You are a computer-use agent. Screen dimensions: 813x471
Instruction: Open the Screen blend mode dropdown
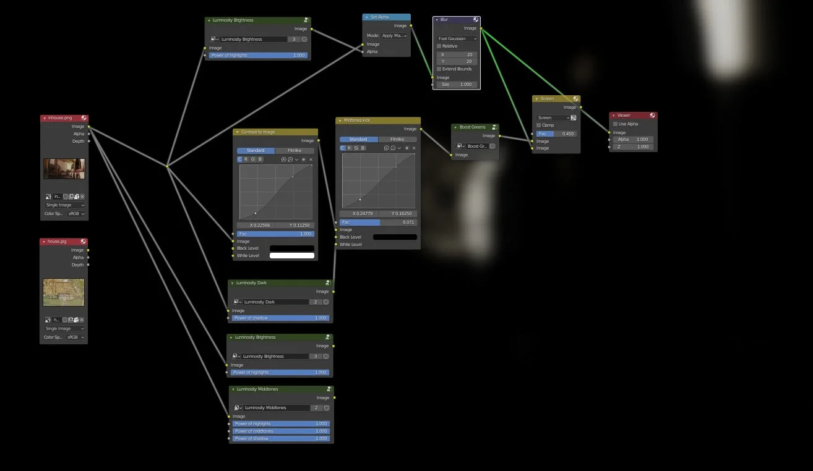point(553,117)
